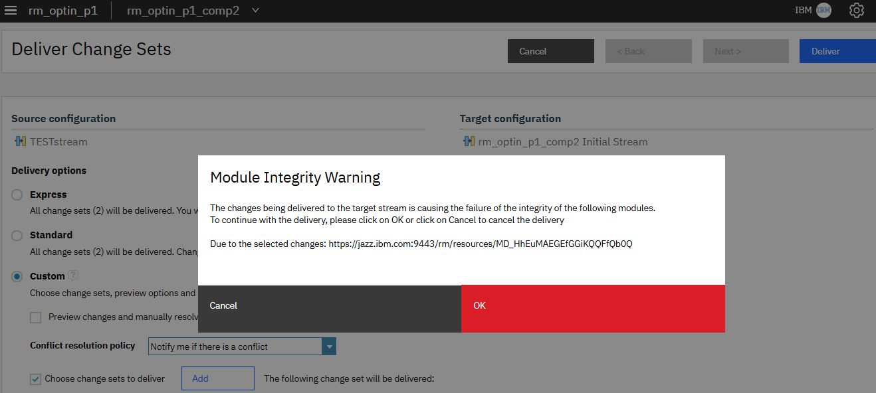The width and height of the screenshot is (876, 393).
Task: Click the IBM logo icon
Action: (x=823, y=11)
